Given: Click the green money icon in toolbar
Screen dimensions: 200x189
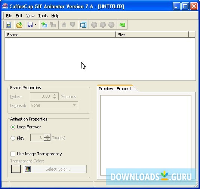Looking at the screenshot, I should pyautogui.click(x=122, y=25).
